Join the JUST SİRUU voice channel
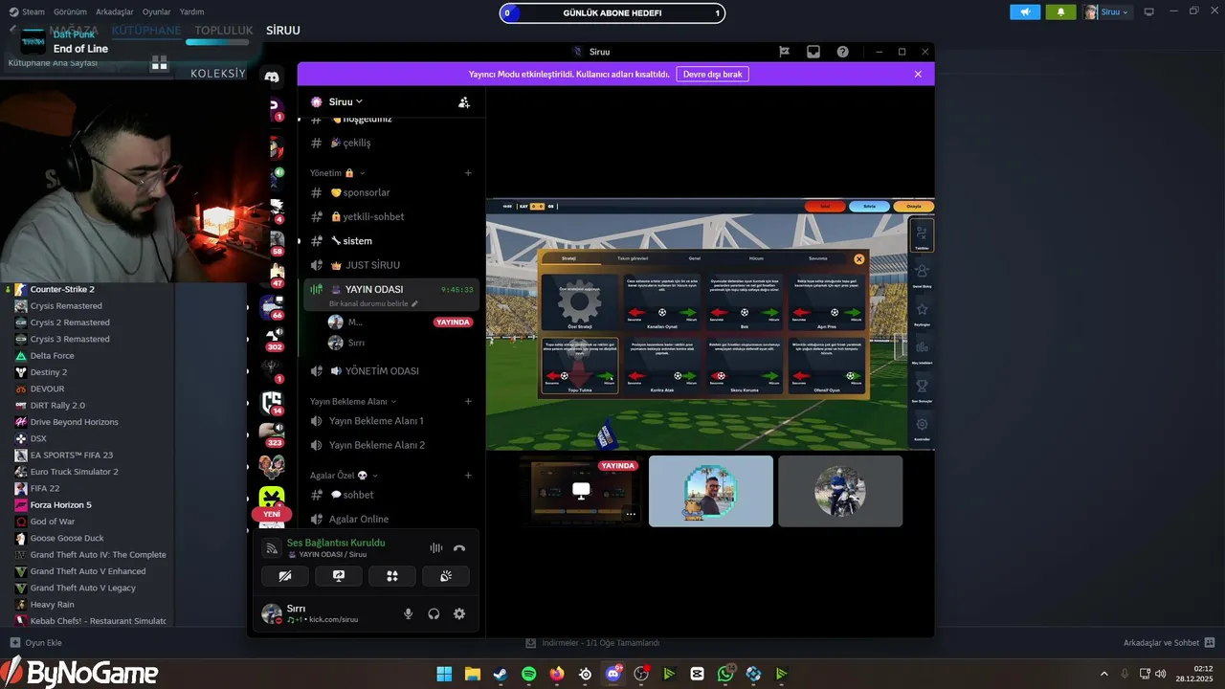The width and height of the screenshot is (1225, 689). click(x=390, y=264)
